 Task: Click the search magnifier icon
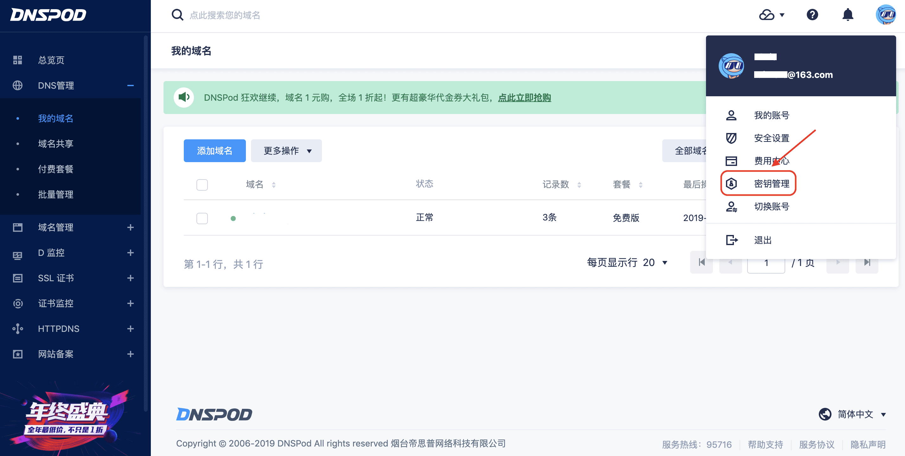coord(177,15)
